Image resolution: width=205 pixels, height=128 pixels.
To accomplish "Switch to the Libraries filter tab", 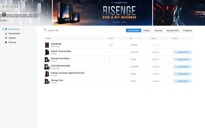I will point(158,30).
